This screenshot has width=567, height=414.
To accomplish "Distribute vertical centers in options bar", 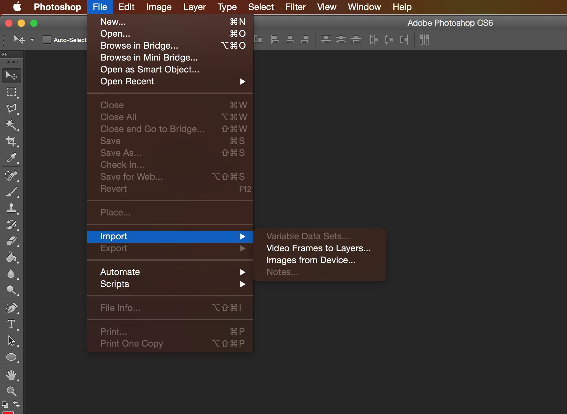I will pos(341,40).
